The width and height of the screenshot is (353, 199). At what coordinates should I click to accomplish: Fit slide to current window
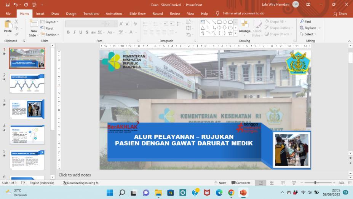tap(350, 183)
